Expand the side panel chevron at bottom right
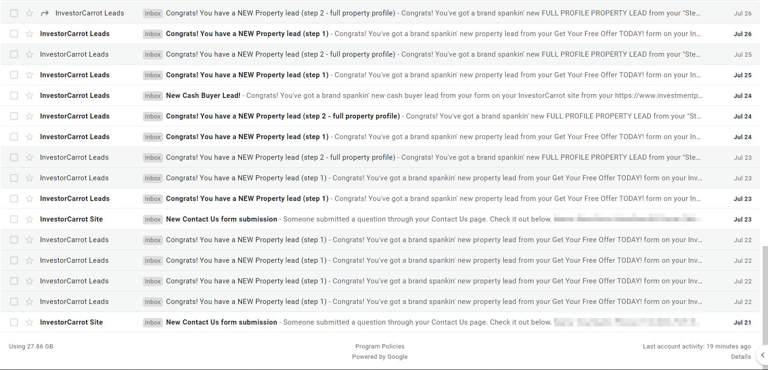This screenshot has height=370, width=768. point(762,355)
